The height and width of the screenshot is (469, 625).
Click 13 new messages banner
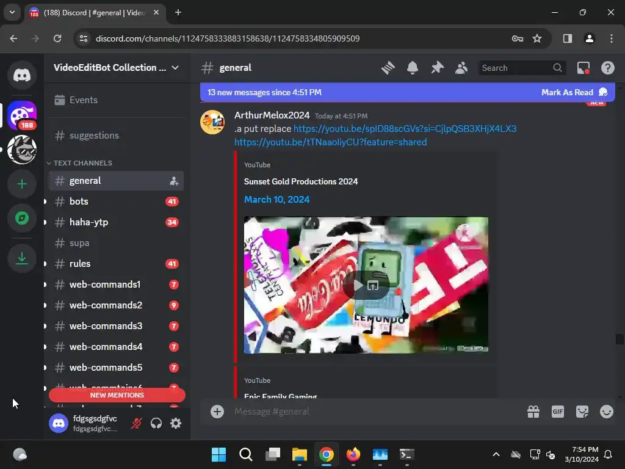(x=264, y=93)
